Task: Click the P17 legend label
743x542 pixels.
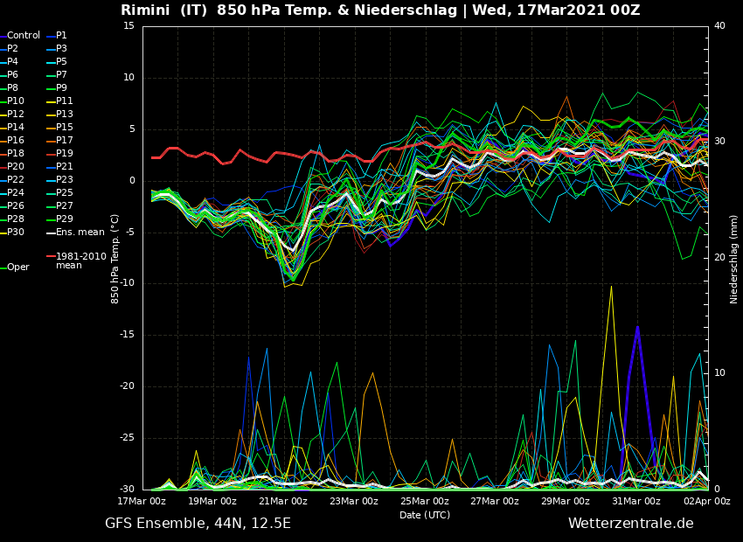Action: 65,140
